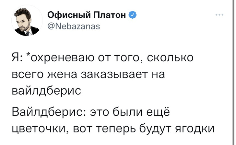The width and height of the screenshot is (236, 145).
Task: Open the three-dot more options menu
Action: (219, 15)
